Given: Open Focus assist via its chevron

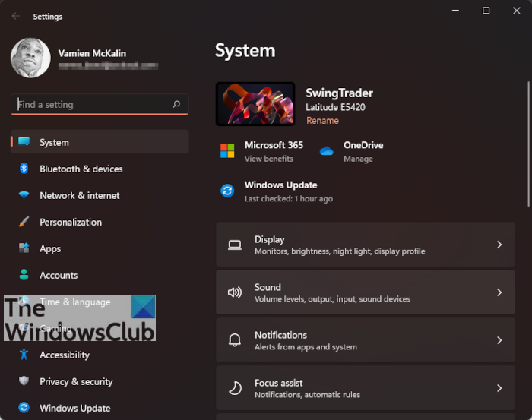Looking at the screenshot, I should (x=499, y=388).
